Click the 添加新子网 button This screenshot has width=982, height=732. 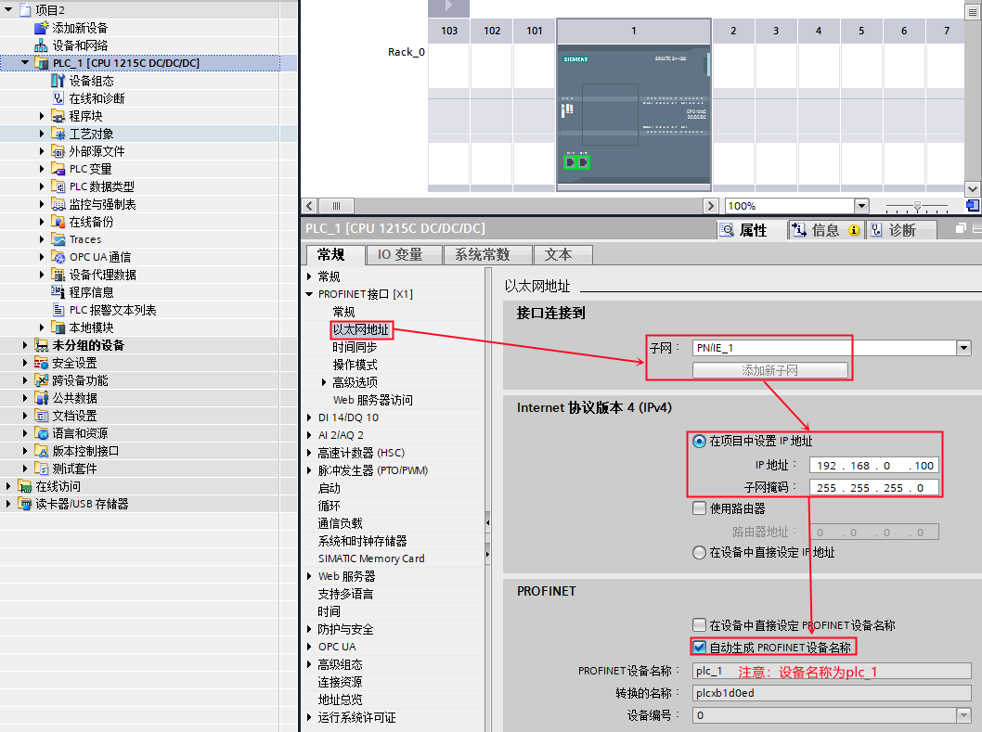[x=769, y=370]
